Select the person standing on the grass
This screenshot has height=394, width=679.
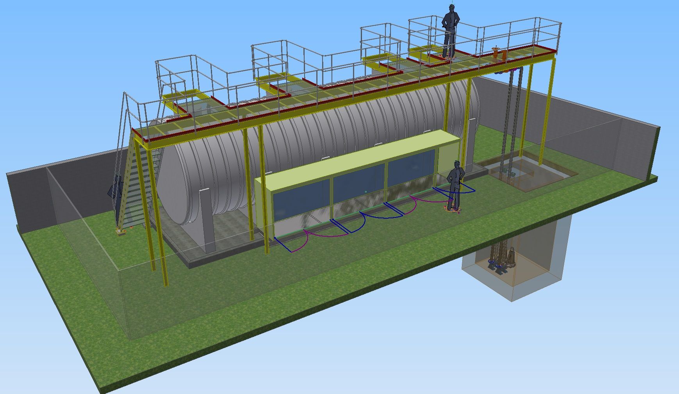coord(455,185)
